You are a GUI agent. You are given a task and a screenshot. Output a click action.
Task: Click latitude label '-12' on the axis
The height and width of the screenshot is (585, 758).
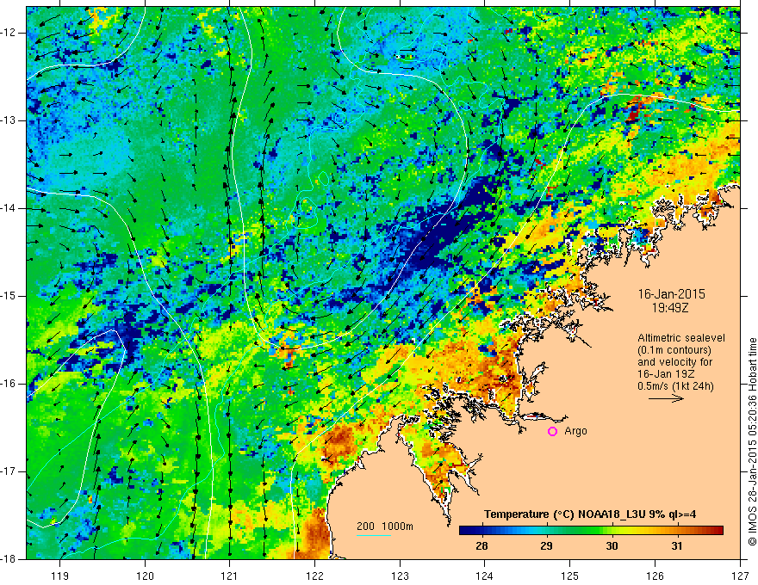(9, 33)
